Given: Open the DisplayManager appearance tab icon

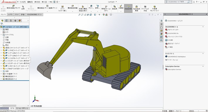Looking at the screenshot, I should coord(20,21).
